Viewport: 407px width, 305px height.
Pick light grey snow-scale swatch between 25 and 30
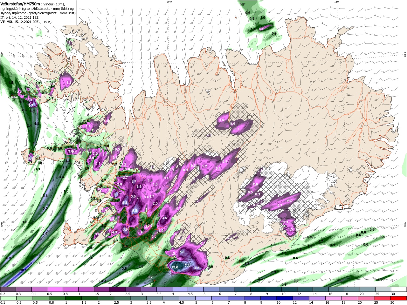[x=383, y=289]
